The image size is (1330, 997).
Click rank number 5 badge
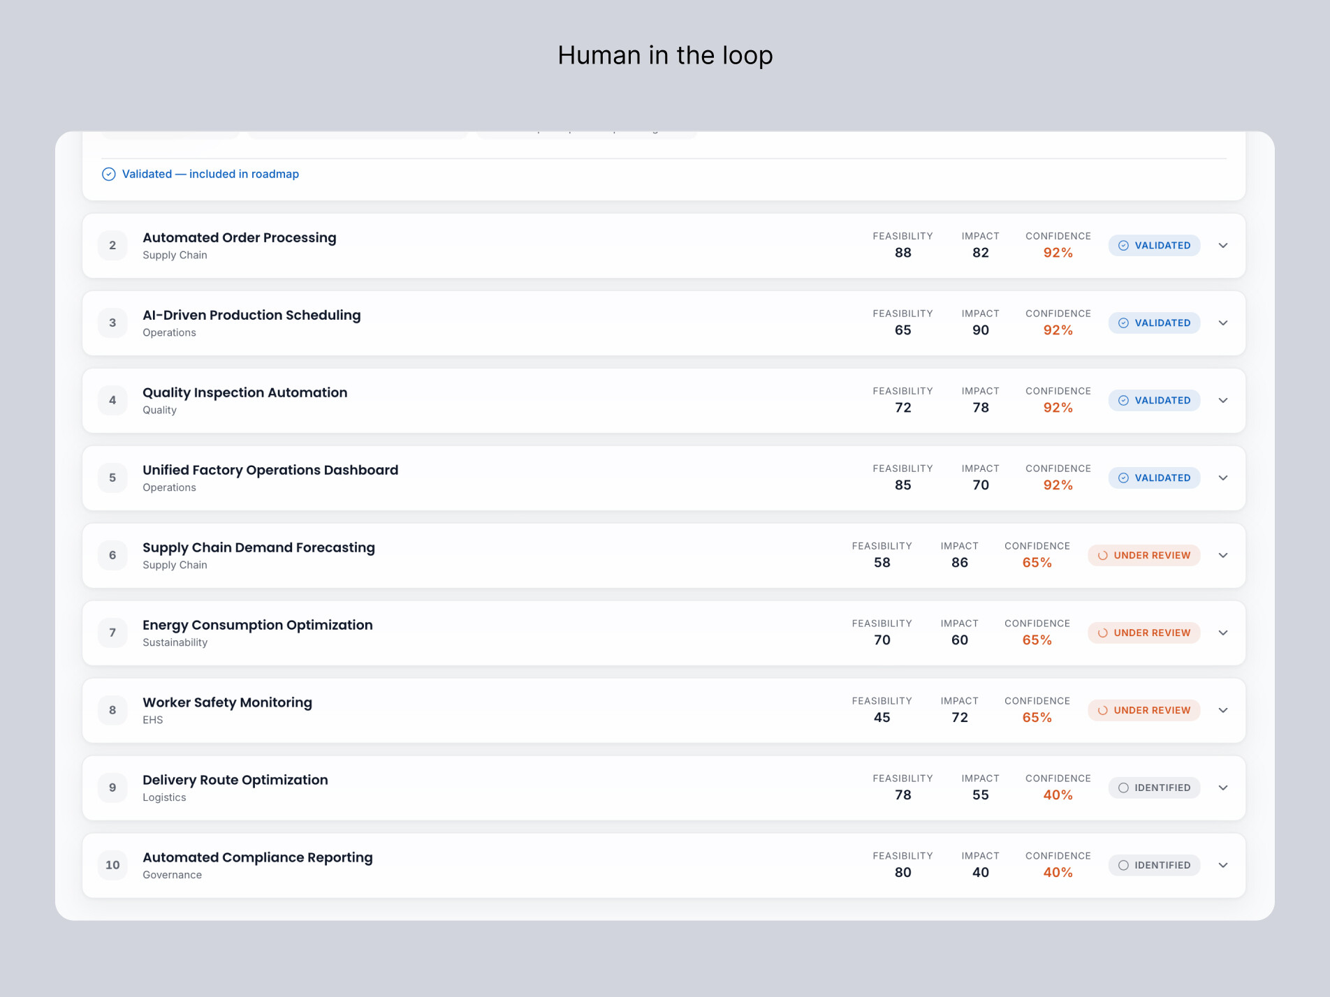pyautogui.click(x=112, y=478)
